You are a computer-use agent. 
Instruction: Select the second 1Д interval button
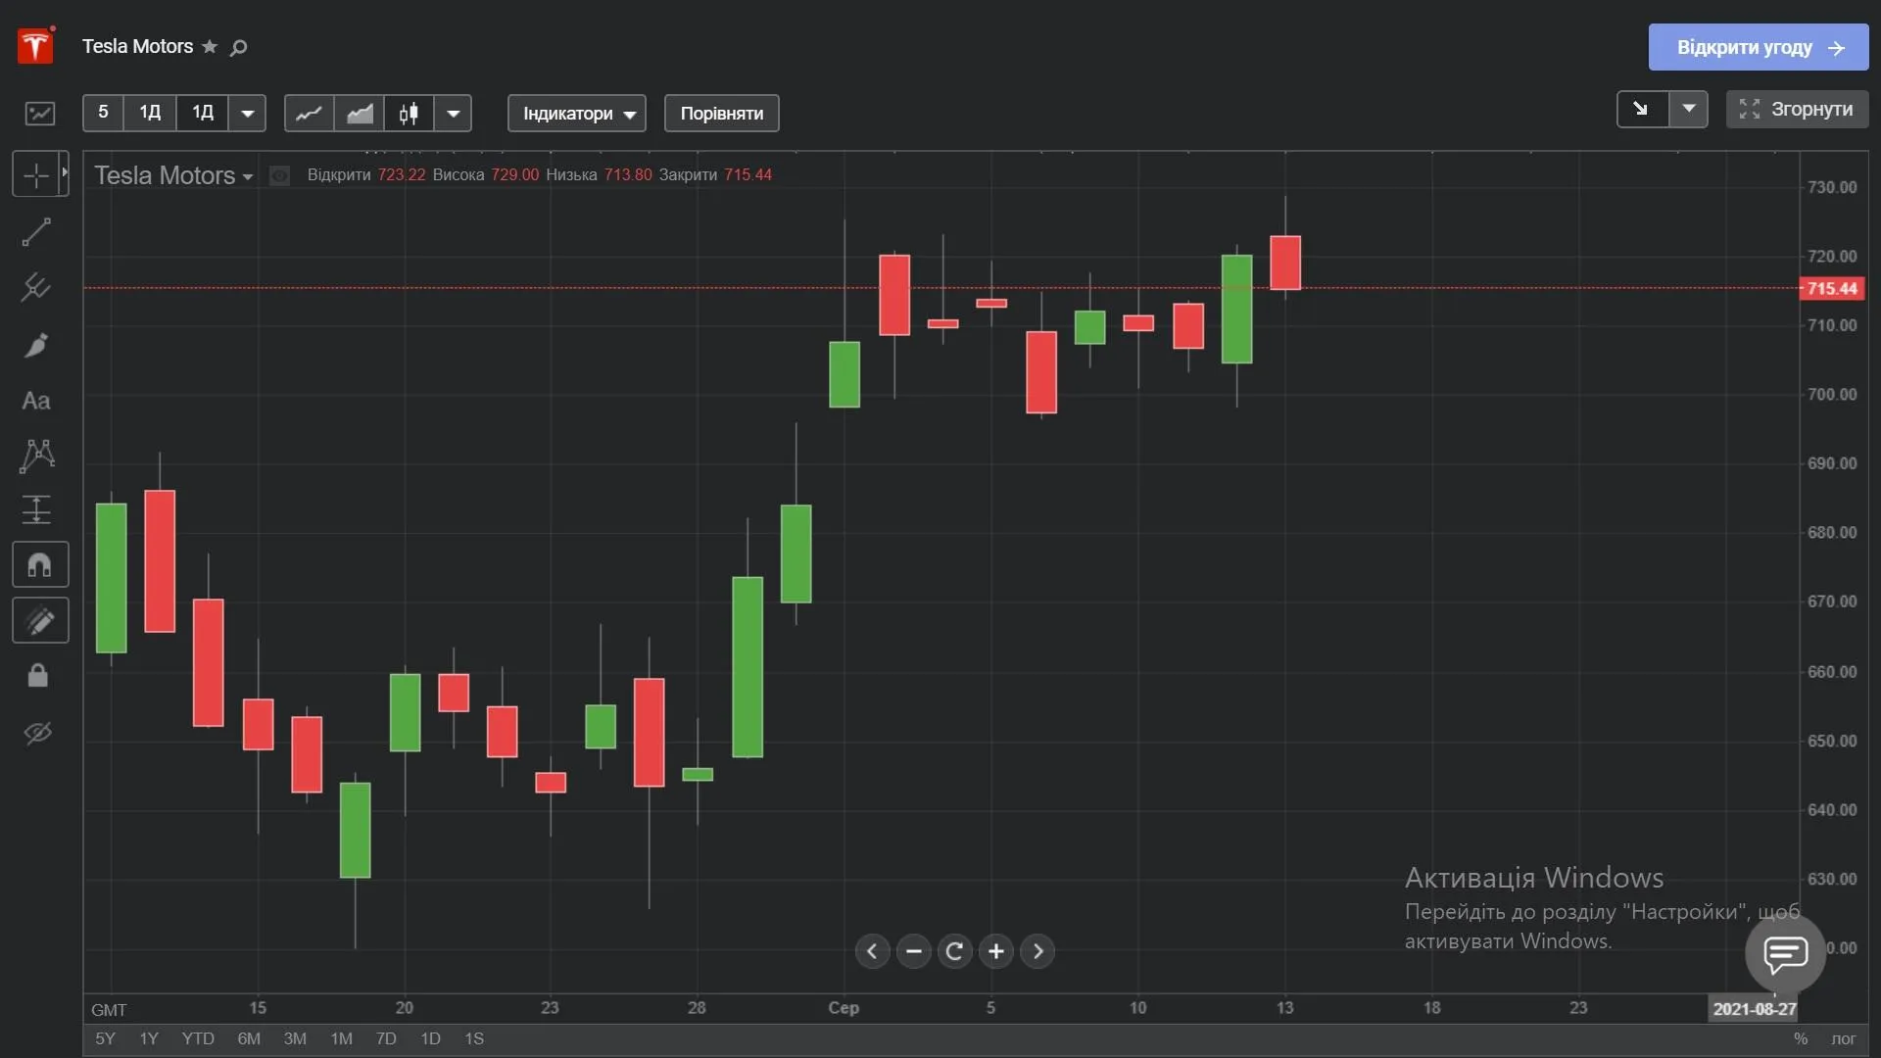coord(203,113)
